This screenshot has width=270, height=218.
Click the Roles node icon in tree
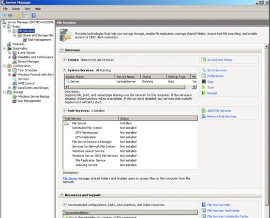(9, 26)
